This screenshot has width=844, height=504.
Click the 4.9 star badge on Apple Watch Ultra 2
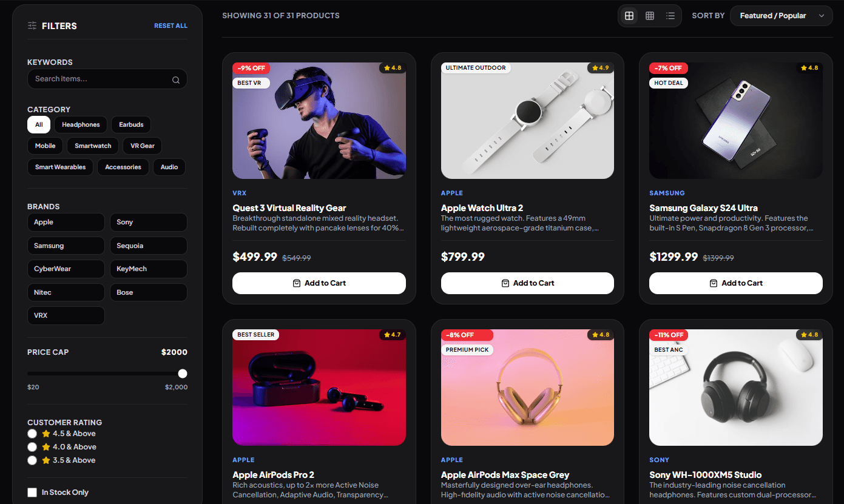[x=601, y=68]
